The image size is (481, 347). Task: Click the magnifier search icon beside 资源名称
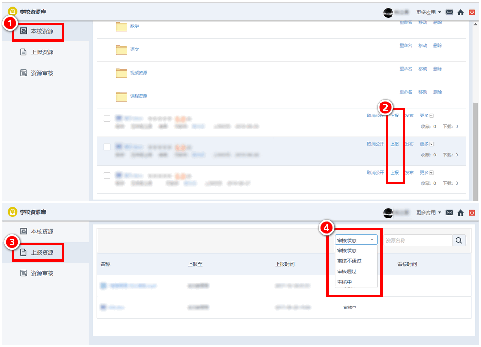(459, 240)
